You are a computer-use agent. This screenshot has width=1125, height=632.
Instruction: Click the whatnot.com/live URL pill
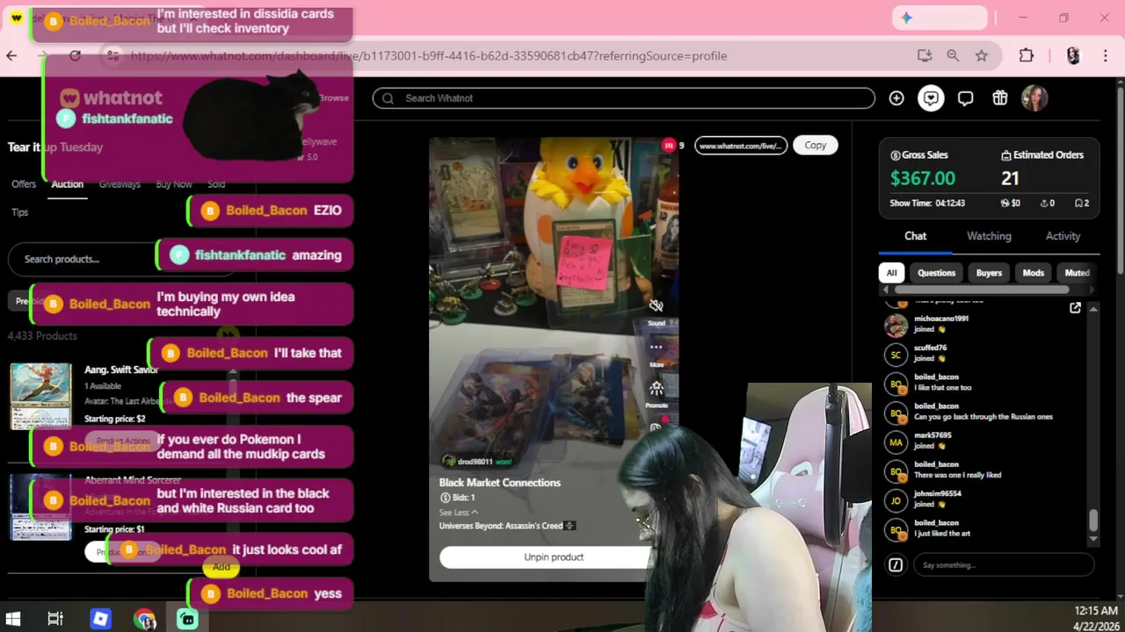click(x=741, y=146)
